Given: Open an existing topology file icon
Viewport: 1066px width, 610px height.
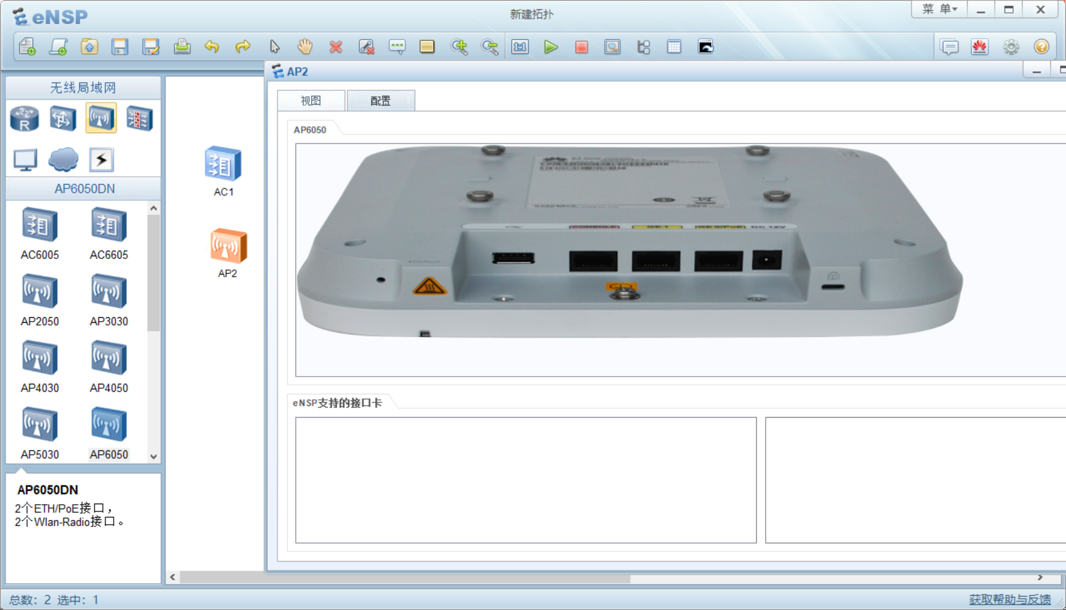Looking at the screenshot, I should (x=89, y=47).
